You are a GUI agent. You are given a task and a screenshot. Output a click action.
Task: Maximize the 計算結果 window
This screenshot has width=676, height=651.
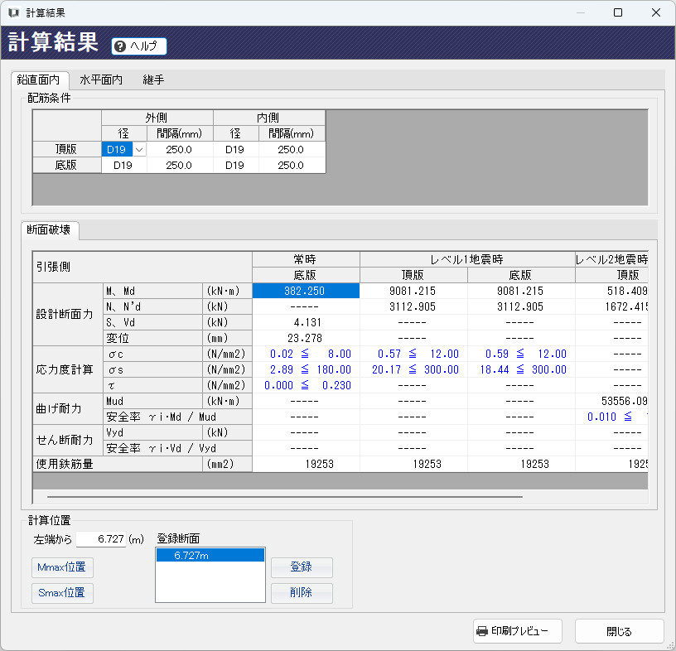coord(618,12)
